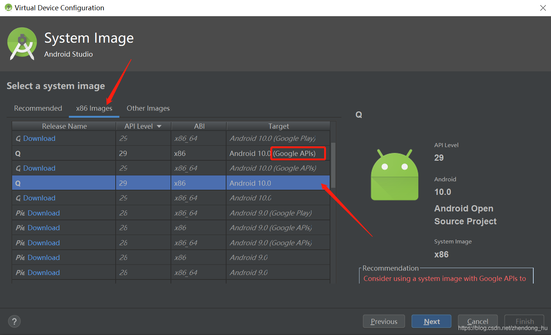Open the help question mark button
This screenshot has height=335, width=551.
(14, 321)
